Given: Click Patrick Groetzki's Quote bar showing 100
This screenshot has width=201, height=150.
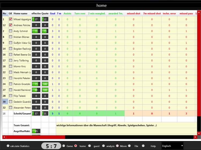Looking at the screenshot, I should coord(45,84).
